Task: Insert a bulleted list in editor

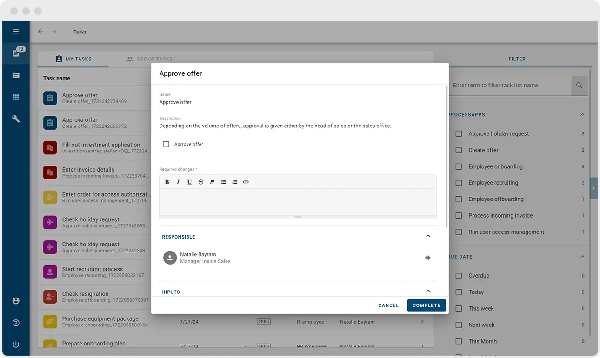Action: point(223,182)
